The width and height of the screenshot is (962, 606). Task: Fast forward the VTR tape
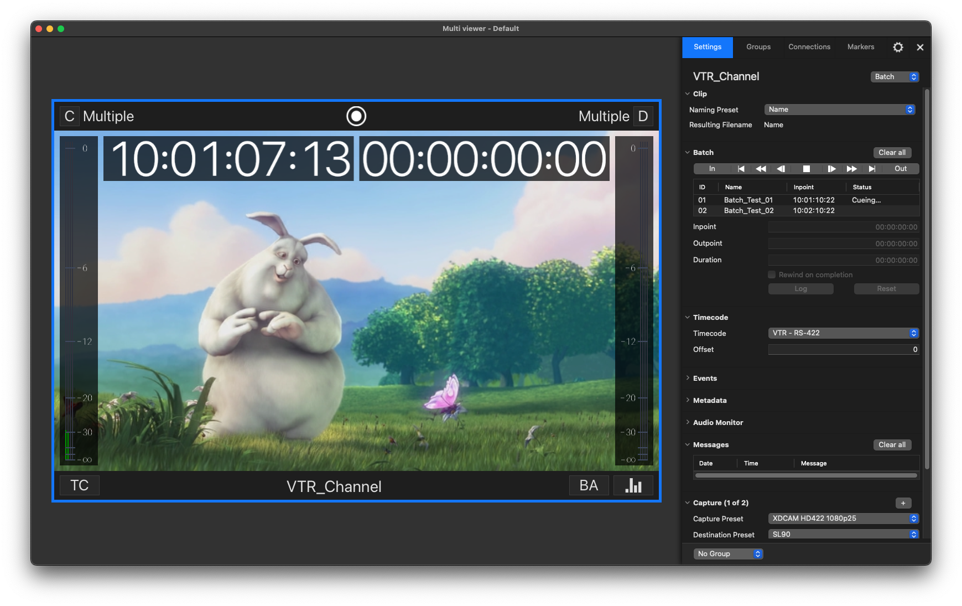(x=852, y=169)
